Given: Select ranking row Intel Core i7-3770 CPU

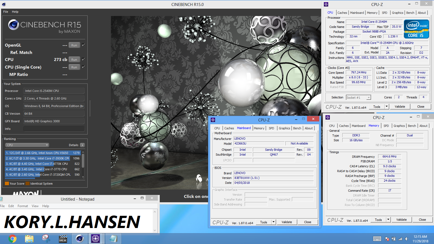Looking at the screenshot, I should tap(43, 169).
